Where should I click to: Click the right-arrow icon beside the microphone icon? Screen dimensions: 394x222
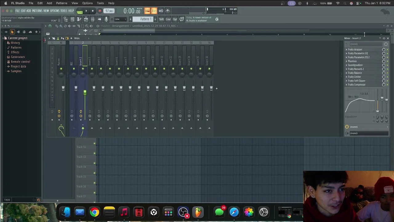(x=99, y=19)
